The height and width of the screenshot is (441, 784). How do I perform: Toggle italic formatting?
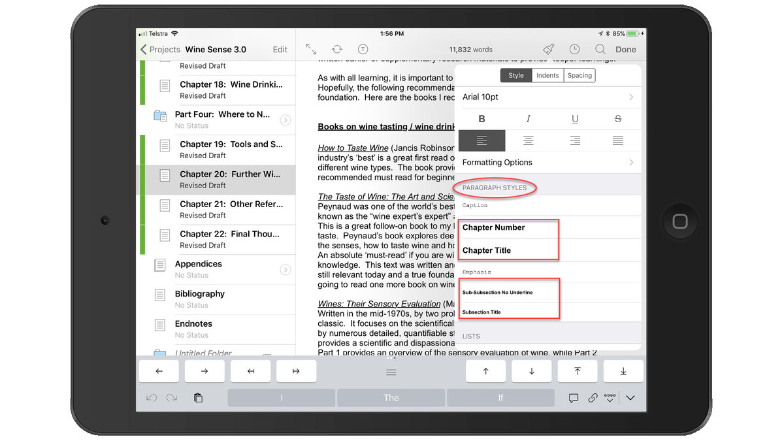pyautogui.click(x=529, y=119)
